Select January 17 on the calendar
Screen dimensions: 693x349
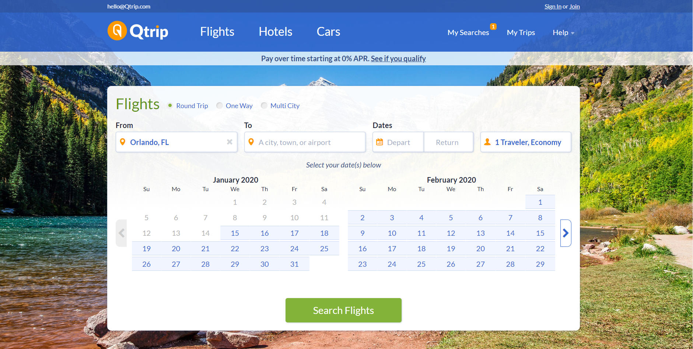pos(294,233)
